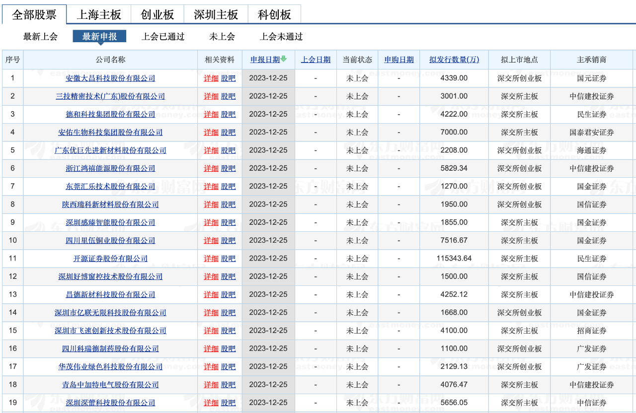Open 详细 for 陕西瑞科新材料 row
The width and height of the screenshot is (636, 413).
[211, 205]
